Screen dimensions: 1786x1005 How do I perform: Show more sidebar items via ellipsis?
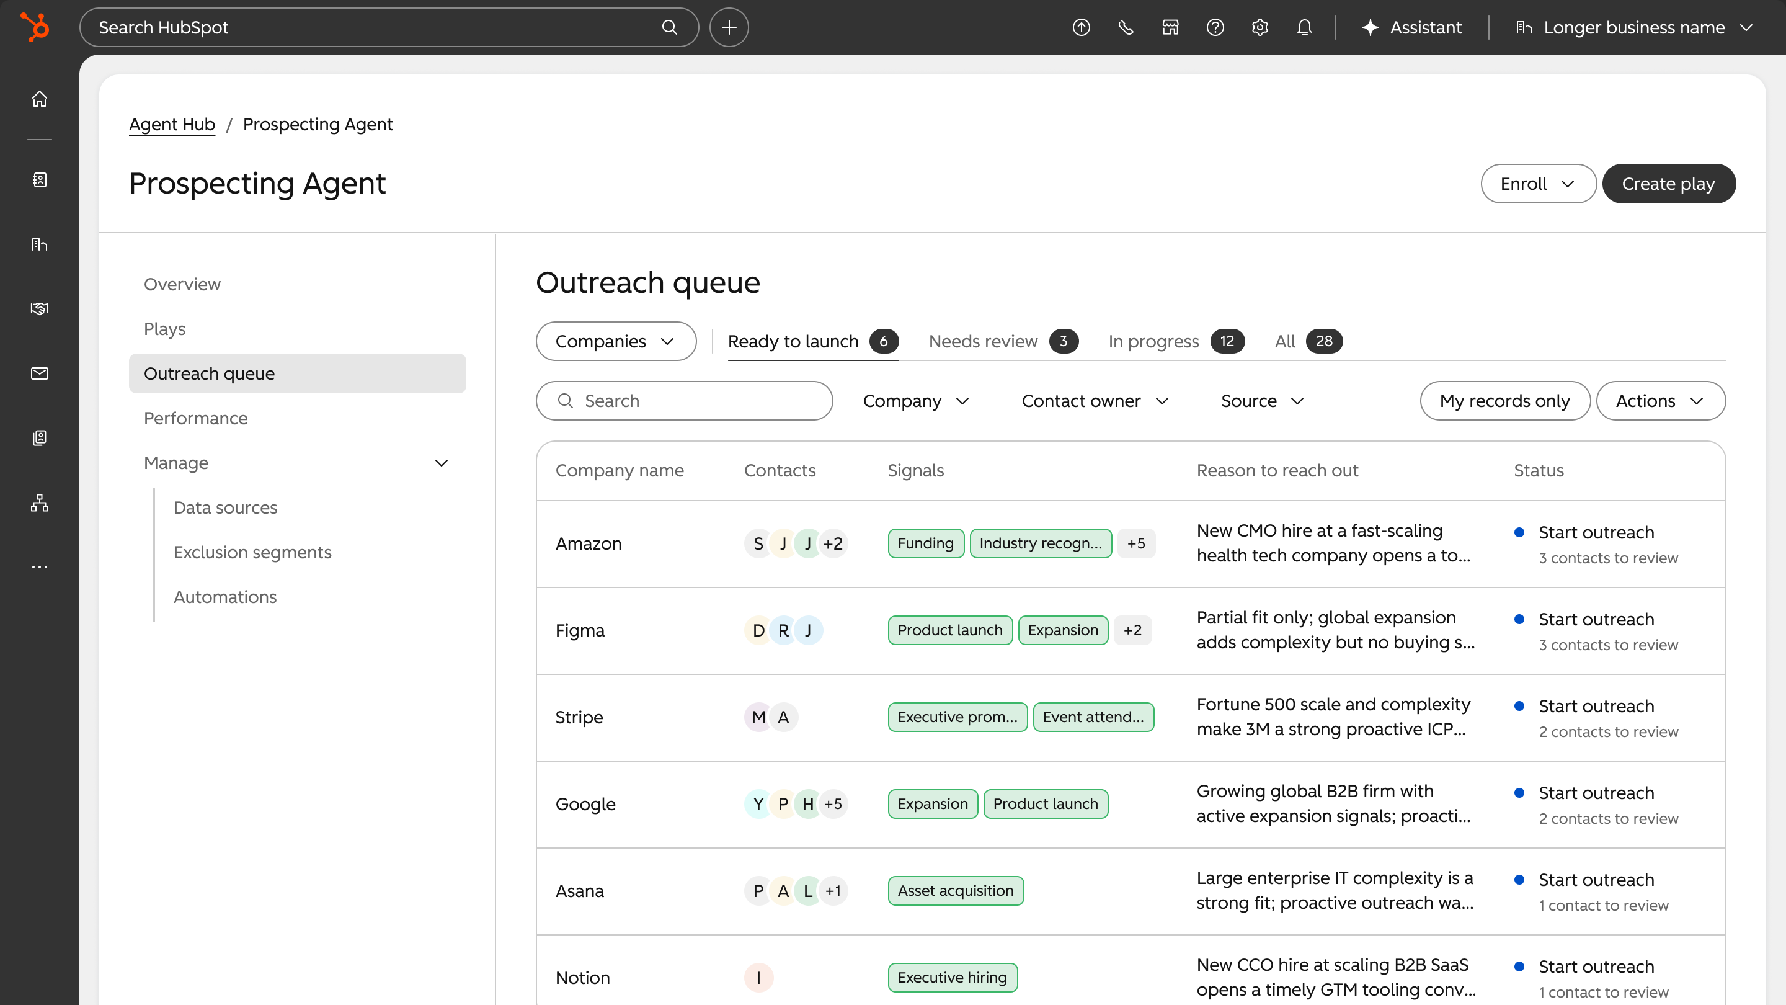coord(40,566)
